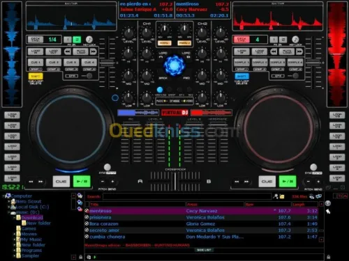Screen dimensions: 349x261
Task: Collapse the music (D:) drive node
Action: (9, 212)
